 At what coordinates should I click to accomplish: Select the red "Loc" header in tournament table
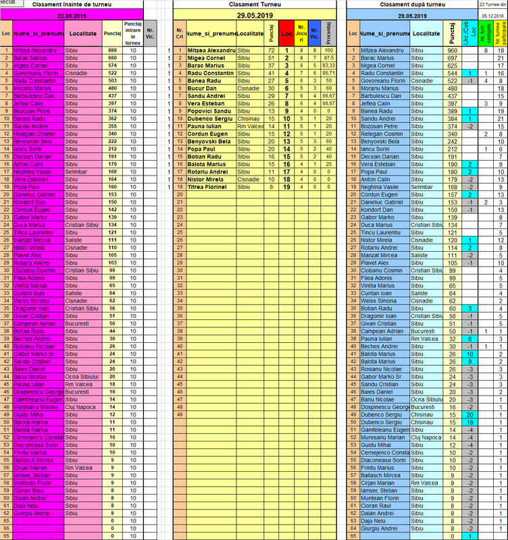point(286,33)
